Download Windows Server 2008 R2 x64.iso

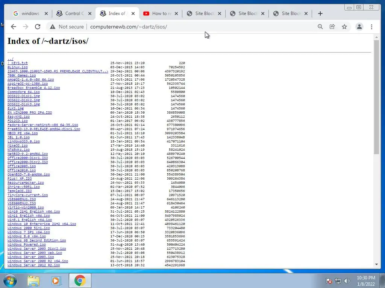coord(38,261)
